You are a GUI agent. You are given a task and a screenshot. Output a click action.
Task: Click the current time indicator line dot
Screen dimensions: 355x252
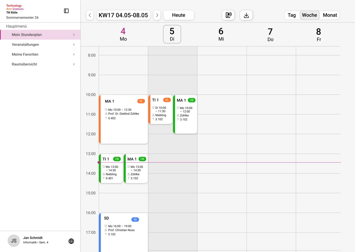click(99, 162)
